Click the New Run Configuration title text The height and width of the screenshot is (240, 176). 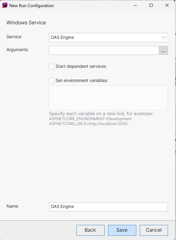(x=31, y=6)
